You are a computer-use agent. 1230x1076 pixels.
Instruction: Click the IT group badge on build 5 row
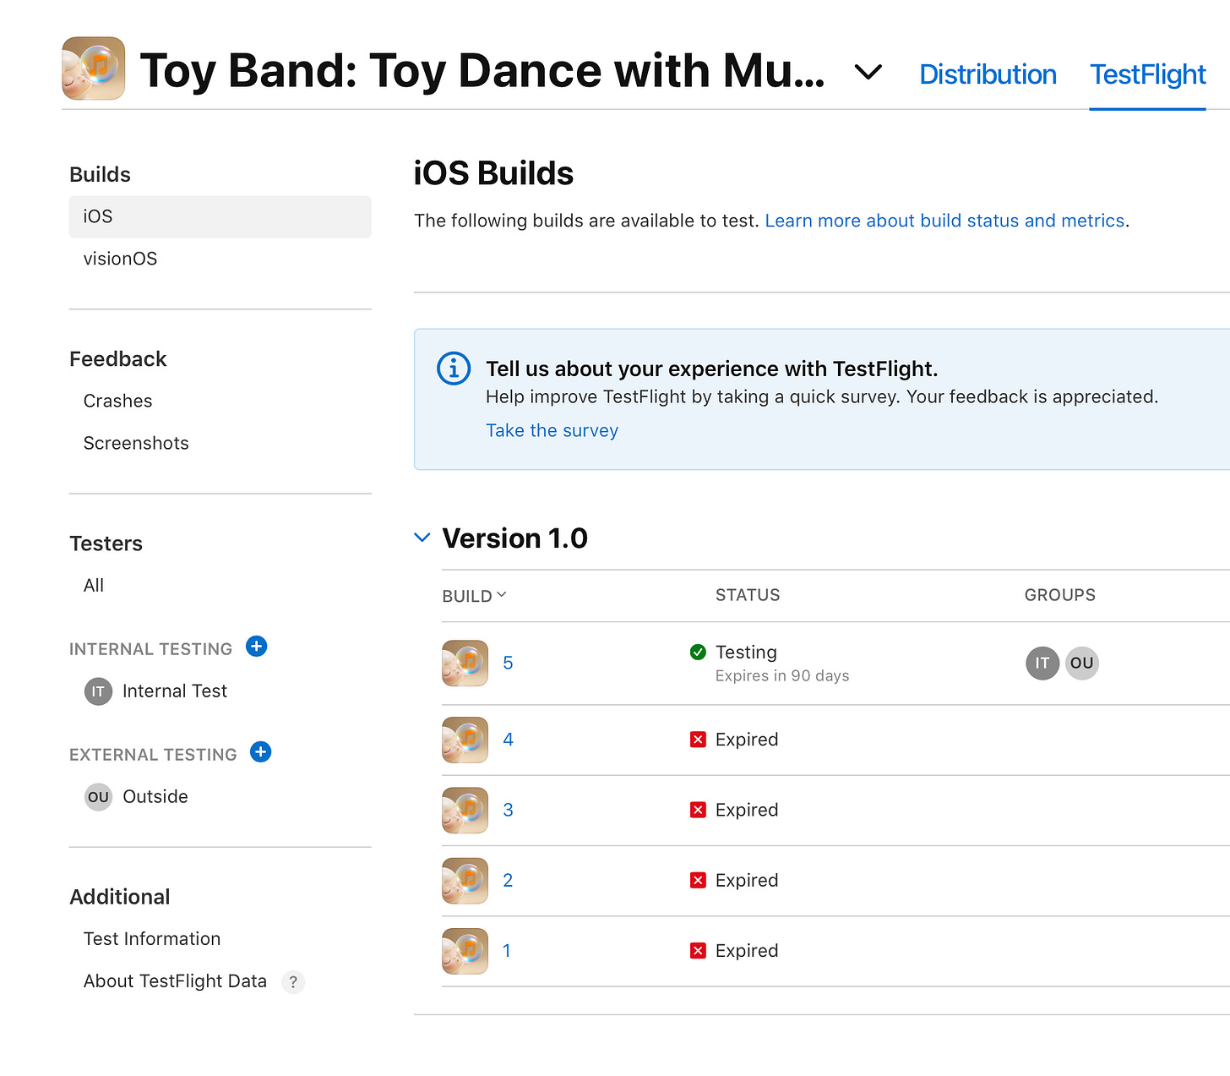tap(1042, 664)
